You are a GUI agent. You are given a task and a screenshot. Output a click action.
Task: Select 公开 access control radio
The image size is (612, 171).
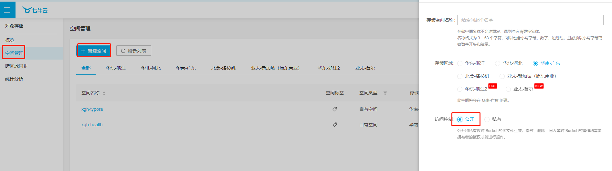tap(460, 119)
